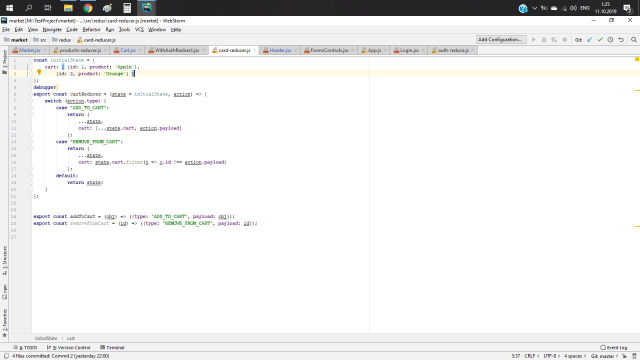This screenshot has height=360, width=640.
Task: Click the yellow inspection indicator top-right
Action: [637, 59]
